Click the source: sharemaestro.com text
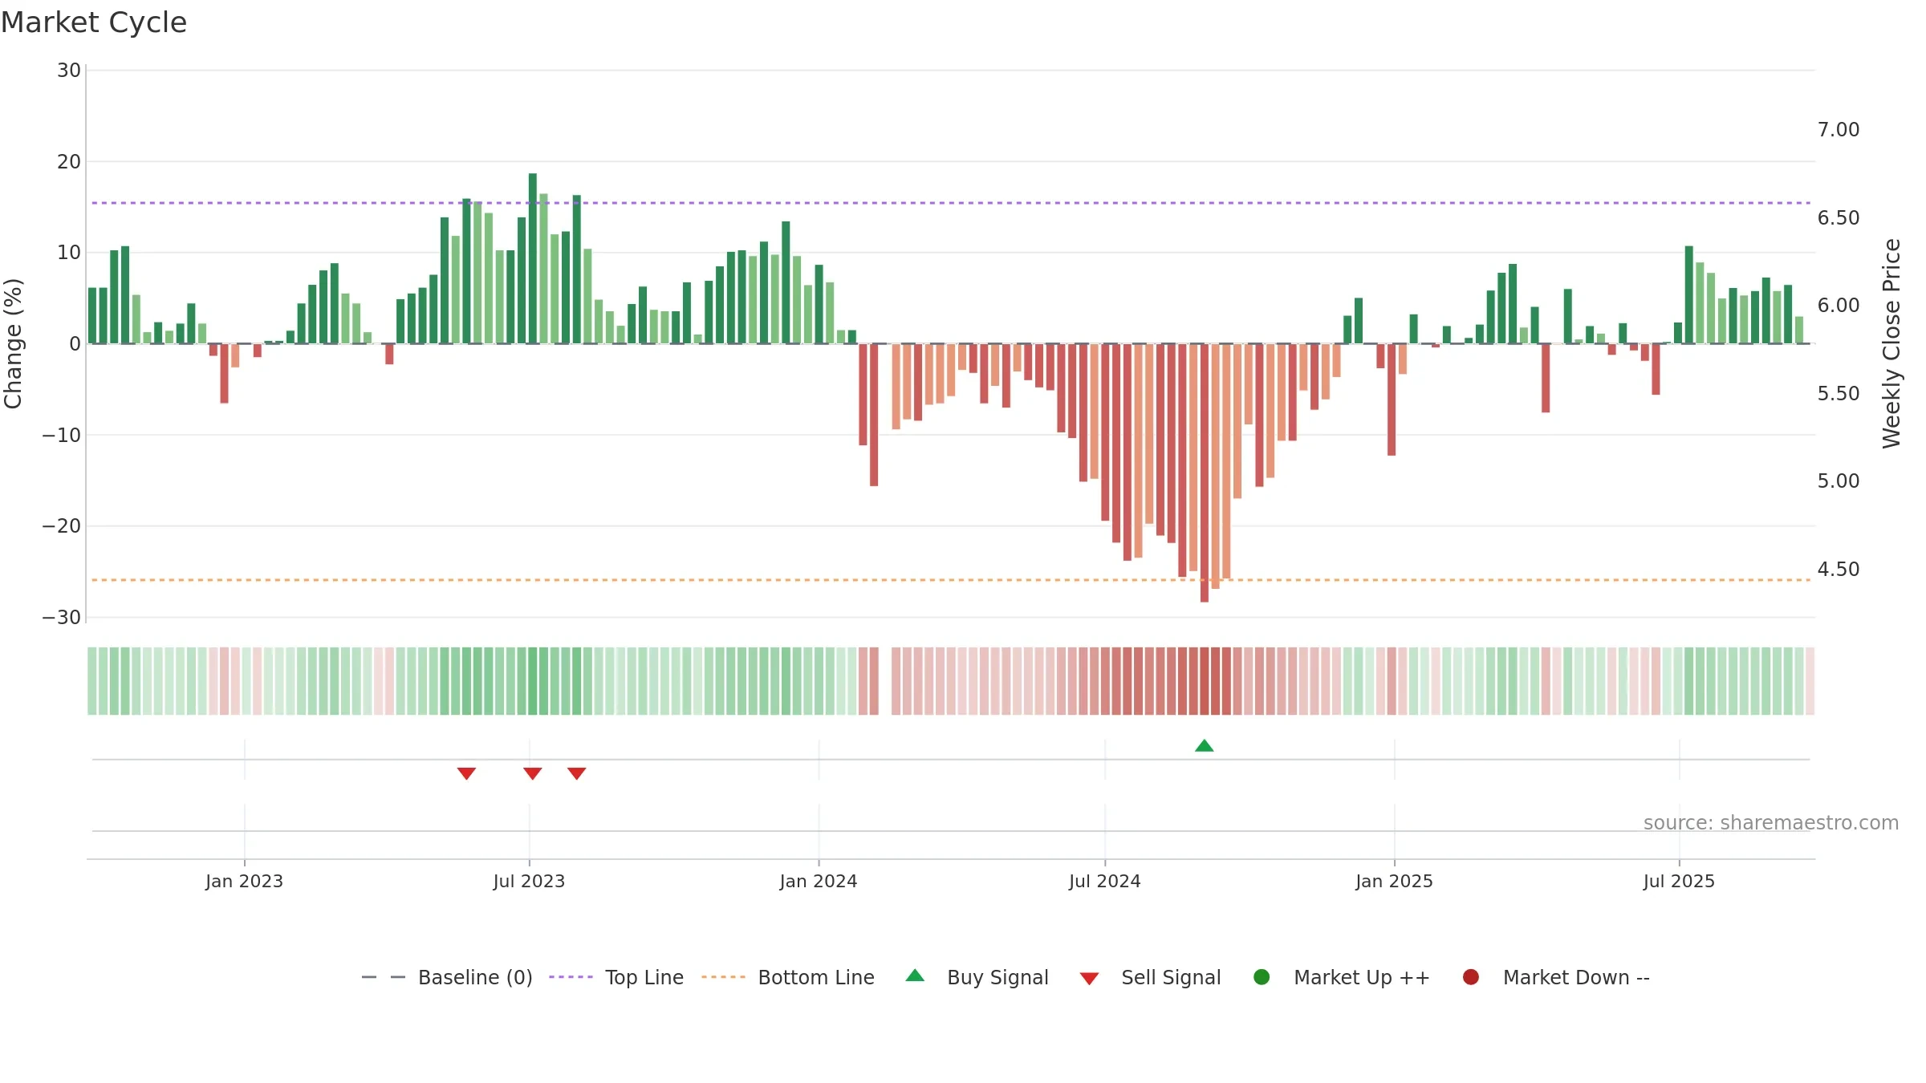 [1771, 823]
